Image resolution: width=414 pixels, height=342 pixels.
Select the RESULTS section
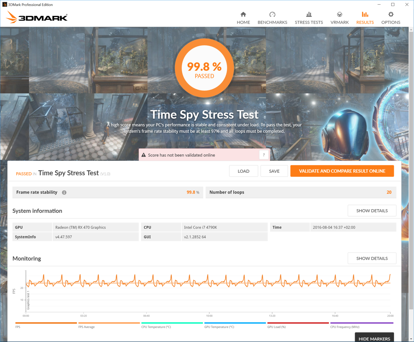point(365,18)
